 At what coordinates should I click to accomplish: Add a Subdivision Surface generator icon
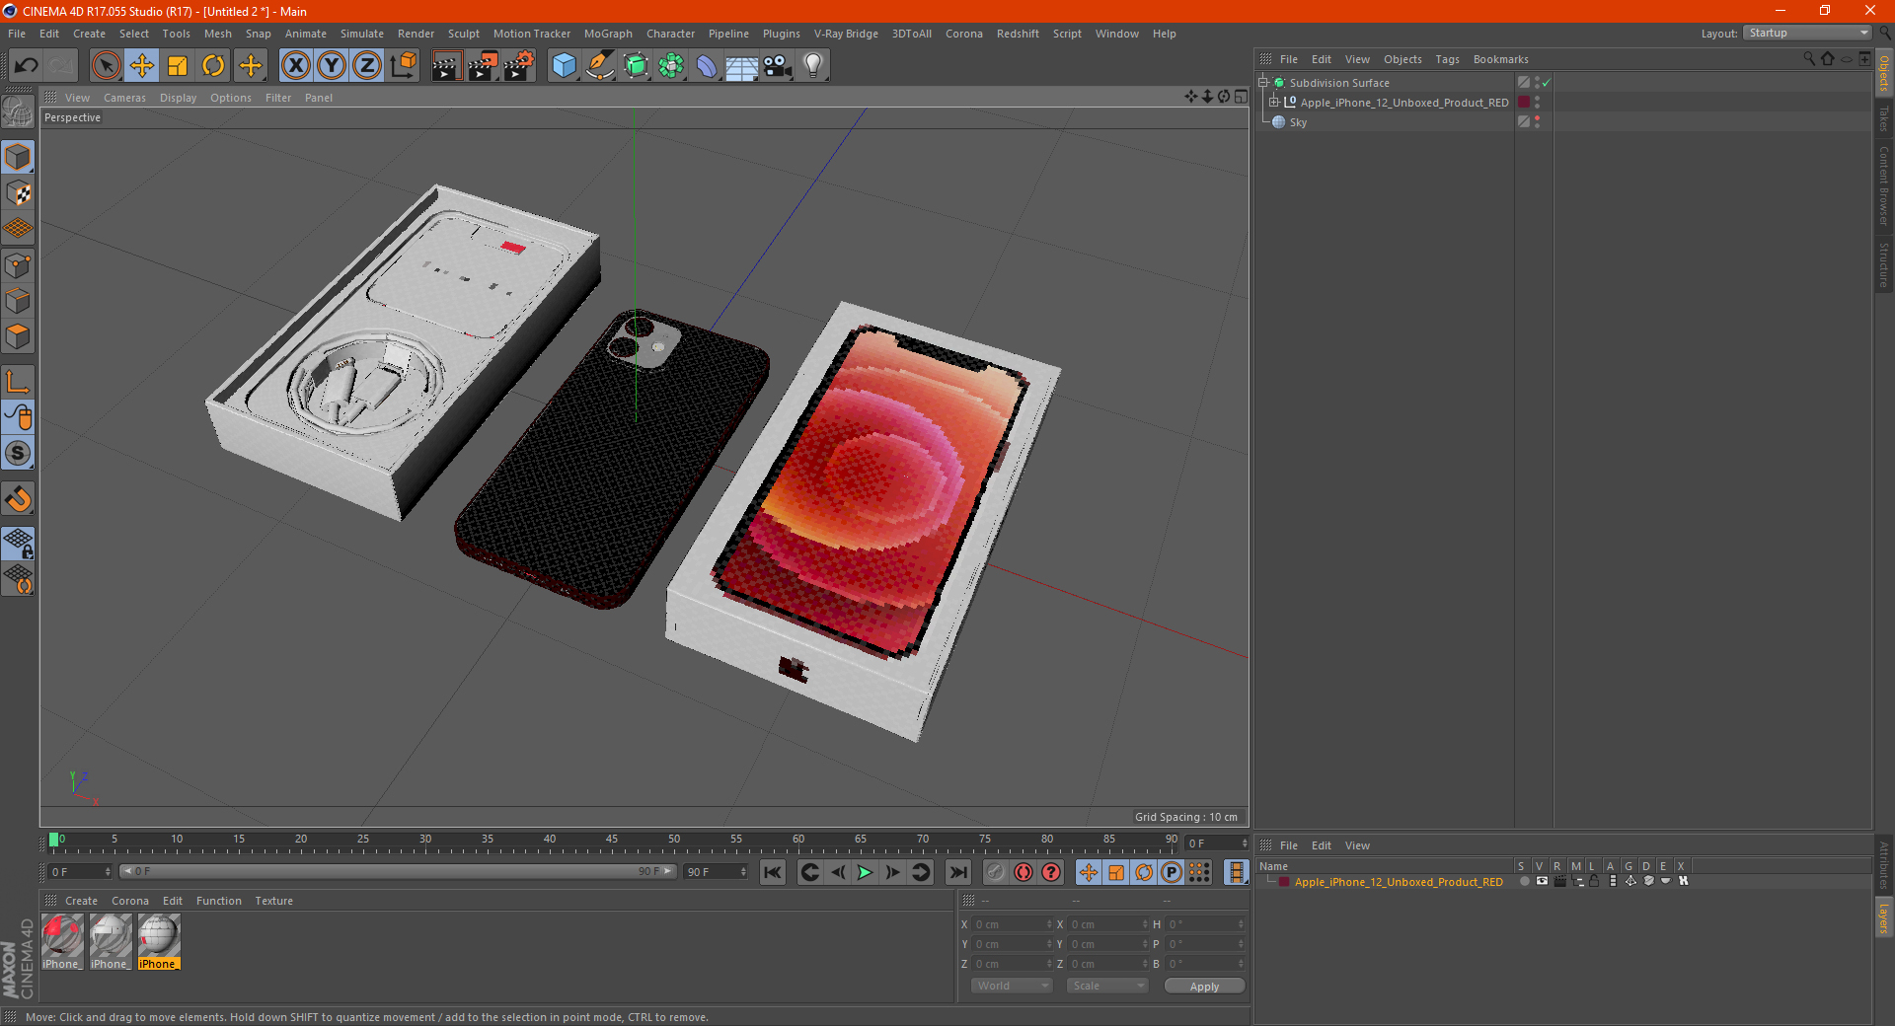click(x=636, y=66)
